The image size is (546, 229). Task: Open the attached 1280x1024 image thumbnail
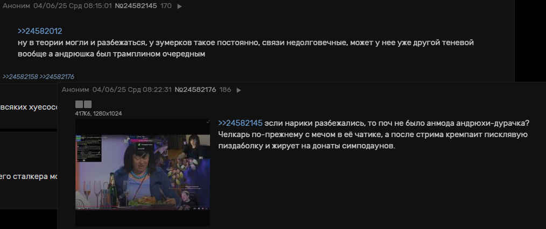click(x=142, y=173)
